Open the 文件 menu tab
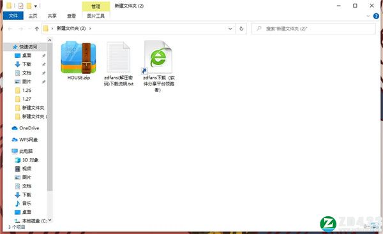The width and height of the screenshot is (383, 234). tap(13, 16)
